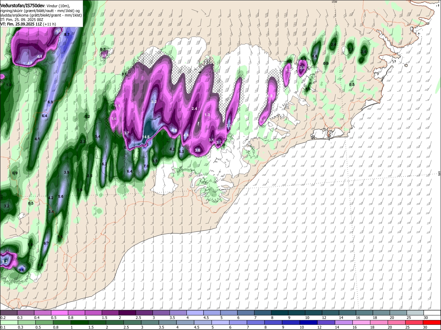Click the Veðurstofan/IS750dev title text
This screenshot has width=441, height=330.
coord(22,6)
